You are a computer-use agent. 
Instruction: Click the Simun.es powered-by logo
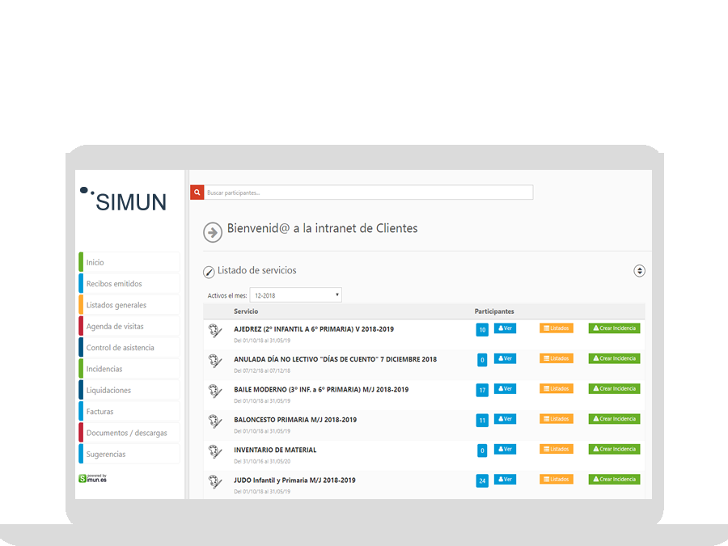(93, 478)
